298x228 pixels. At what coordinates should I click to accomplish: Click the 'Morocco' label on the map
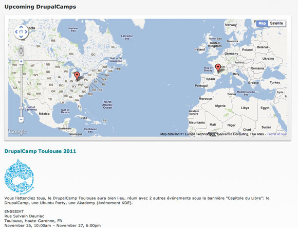205,99
